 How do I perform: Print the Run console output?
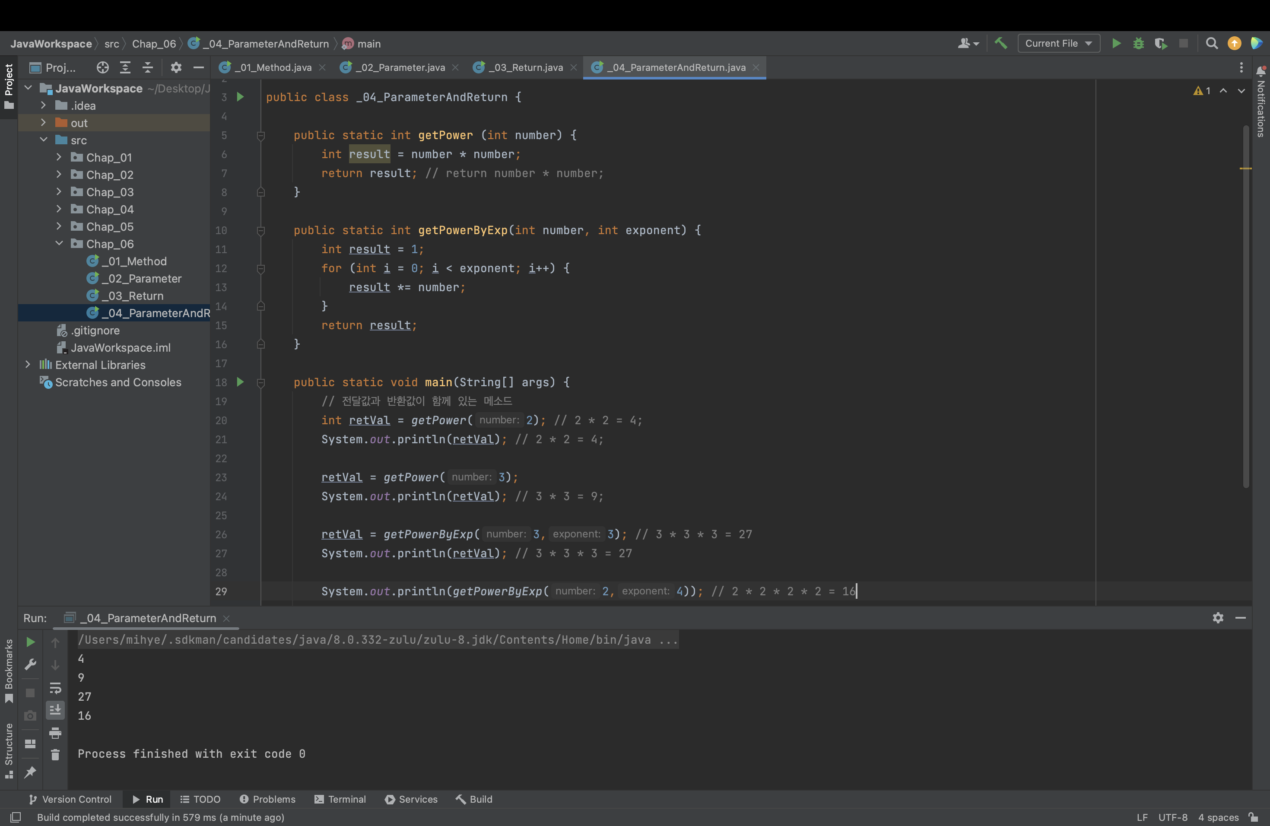[x=55, y=733]
